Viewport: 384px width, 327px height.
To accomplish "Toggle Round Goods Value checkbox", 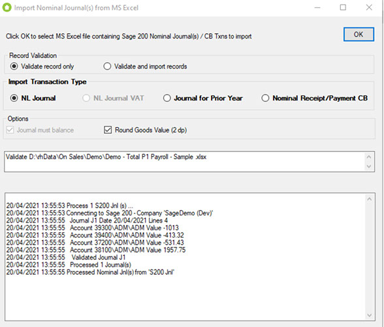I will pyautogui.click(x=108, y=130).
